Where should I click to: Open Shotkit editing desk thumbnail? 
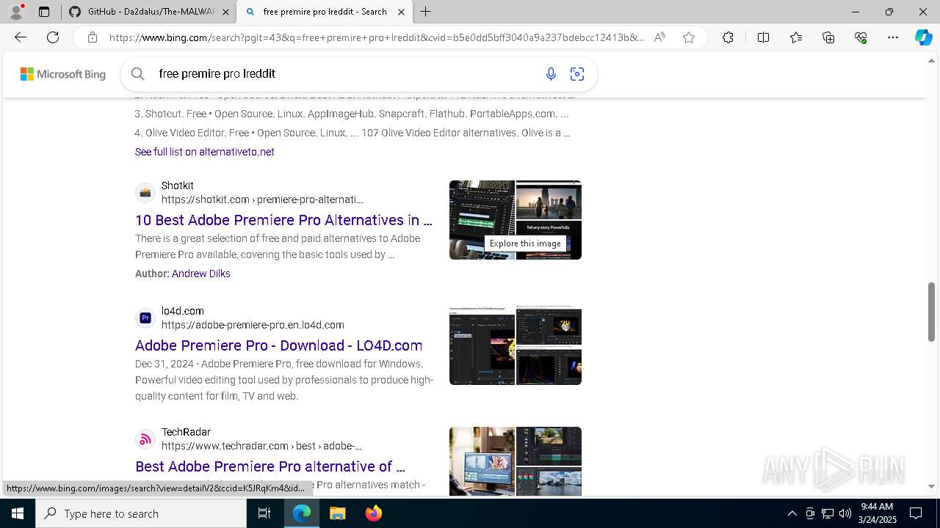(482, 220)
